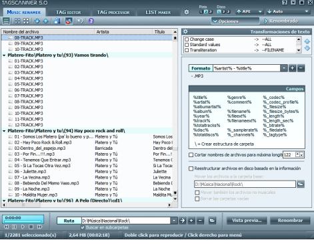Toggle Reestructurar archivos en disco checkbox
Screen dimensions: 314x244
191,168
